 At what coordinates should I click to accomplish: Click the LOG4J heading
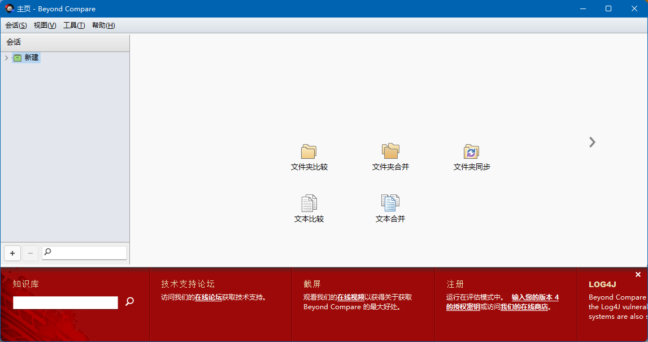[x=603, y=284]
